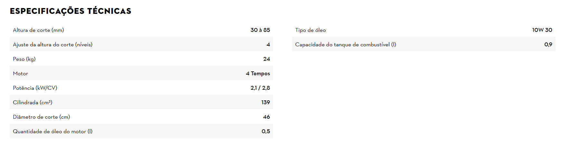The image size is (580, 147).
Task: Select the 0,5 oil quantity value
Action: (x=266, y=131)
